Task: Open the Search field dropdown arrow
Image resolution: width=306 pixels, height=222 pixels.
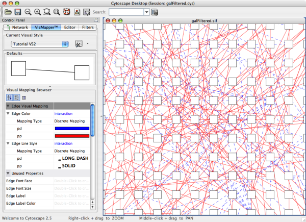Action: coord(147,11)
